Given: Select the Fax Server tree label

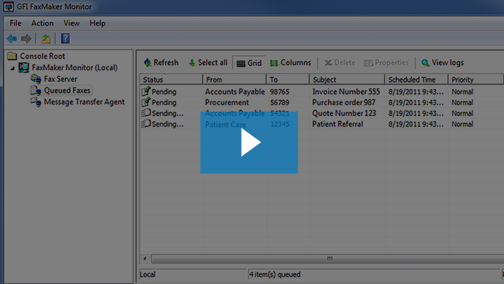Looking at the screenshot, I should (61, 79).
